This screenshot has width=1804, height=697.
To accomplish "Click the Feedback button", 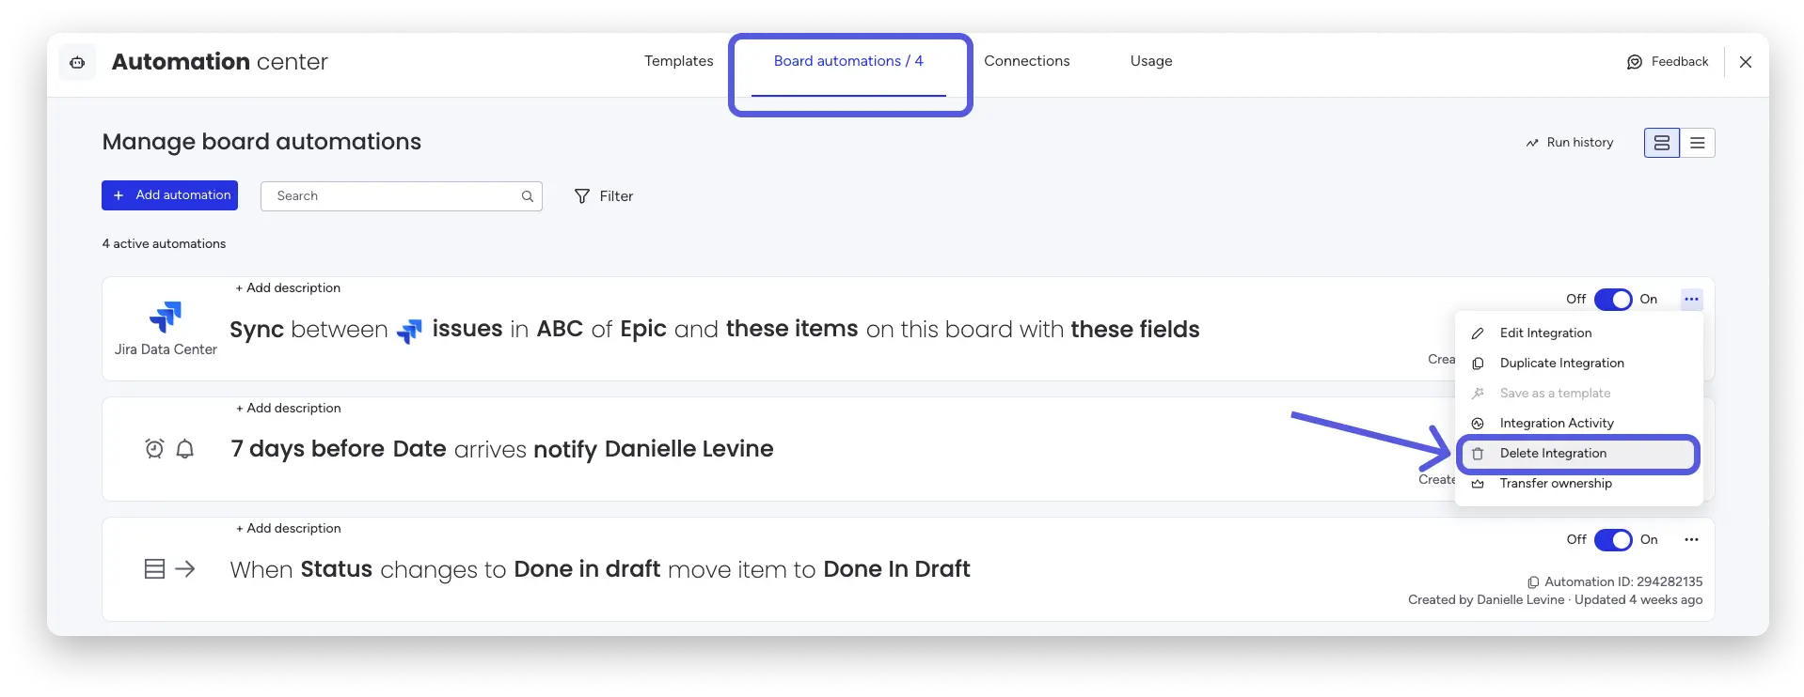I will [1668, 62].
